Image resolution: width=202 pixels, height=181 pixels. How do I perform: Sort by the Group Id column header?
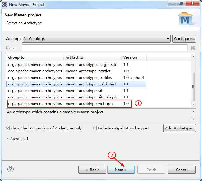coord(35,57)
